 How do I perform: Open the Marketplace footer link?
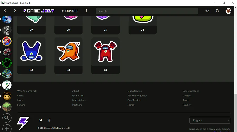(x=79, y=100)
